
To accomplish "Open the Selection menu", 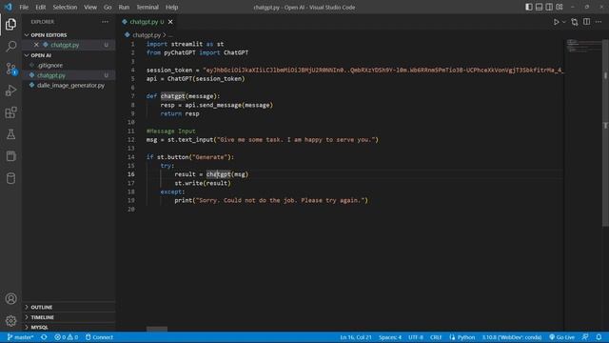I will [x=65, y=7].
